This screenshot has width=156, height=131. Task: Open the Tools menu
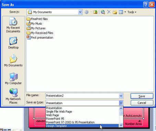coord(132,12)
